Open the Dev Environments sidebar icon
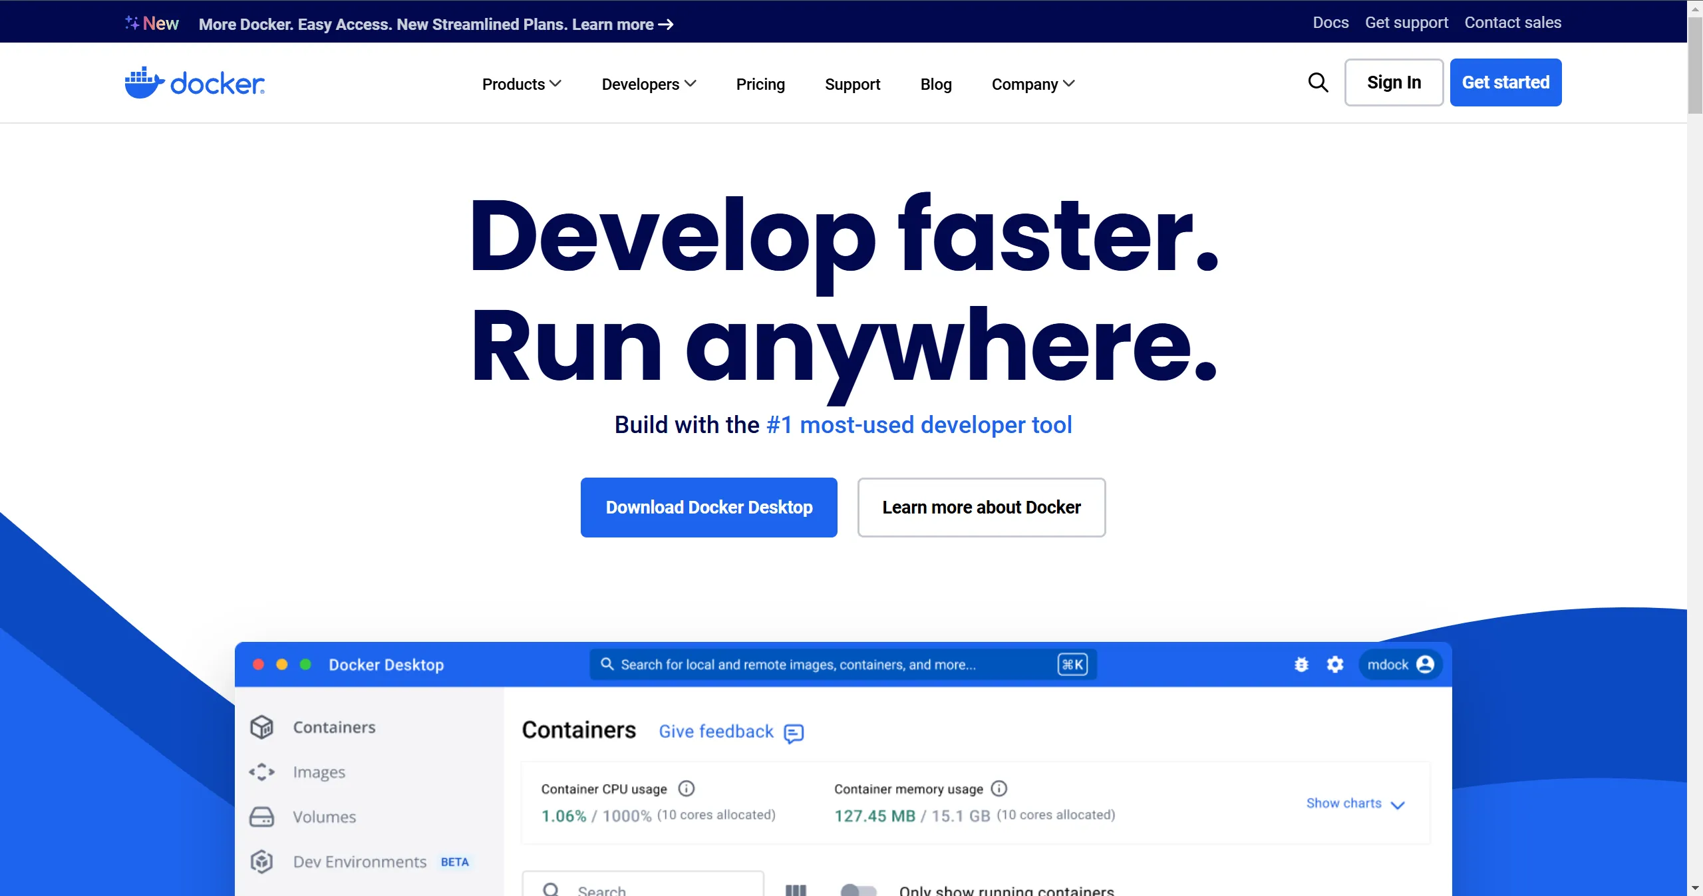This screenshot has width=1703, height=896. [261, 861]
